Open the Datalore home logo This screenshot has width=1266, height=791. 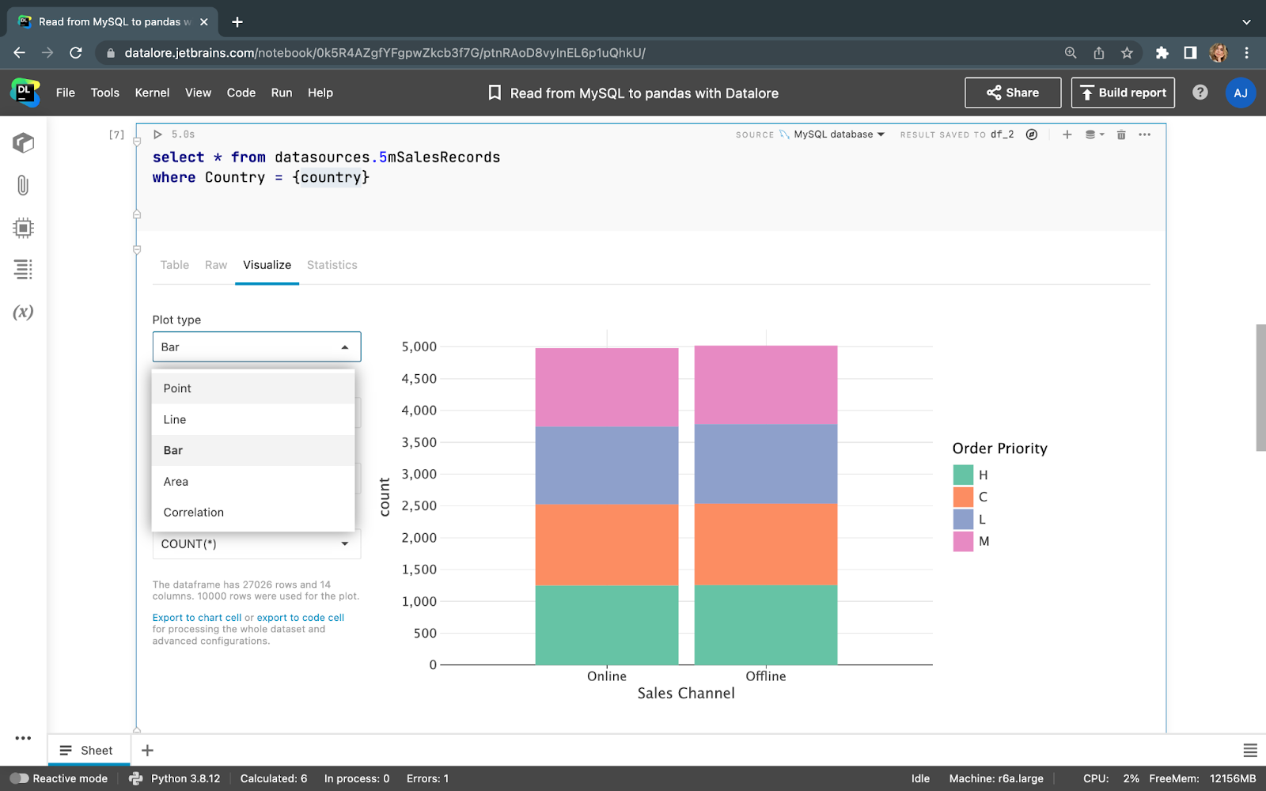25,93
